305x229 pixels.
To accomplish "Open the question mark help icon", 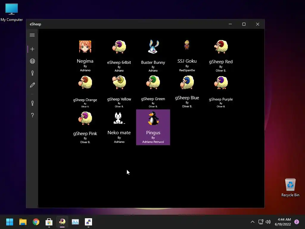I will [x=32, y=115].
